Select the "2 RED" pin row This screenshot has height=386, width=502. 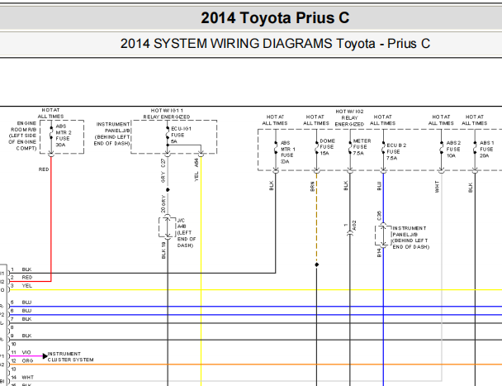point(21,278)
